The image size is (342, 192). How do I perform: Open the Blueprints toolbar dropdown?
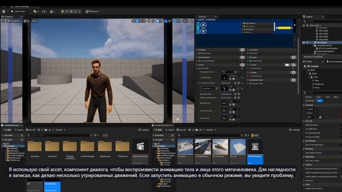(x=44, y=11)
